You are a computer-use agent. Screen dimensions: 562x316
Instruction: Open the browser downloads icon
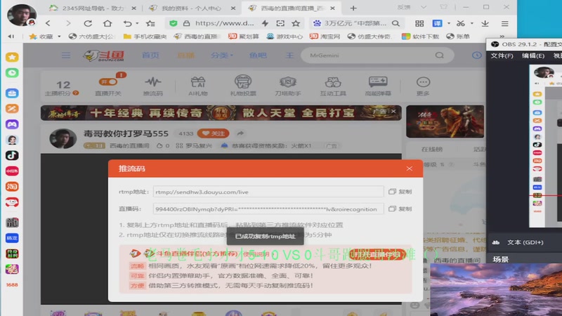pyautogui.click(x=485, y=23)
